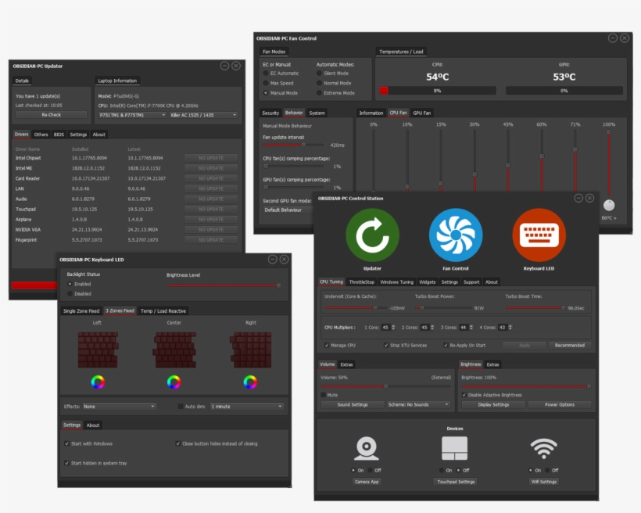Viewport: 641px width, 513px height.
Task: Check the Start with Windows option
Action: [x=66, y=442]
